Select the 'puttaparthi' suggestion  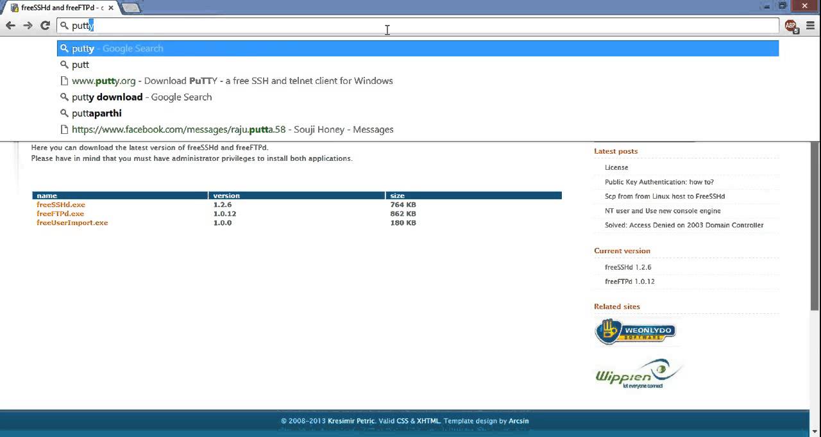click(418, 113)
